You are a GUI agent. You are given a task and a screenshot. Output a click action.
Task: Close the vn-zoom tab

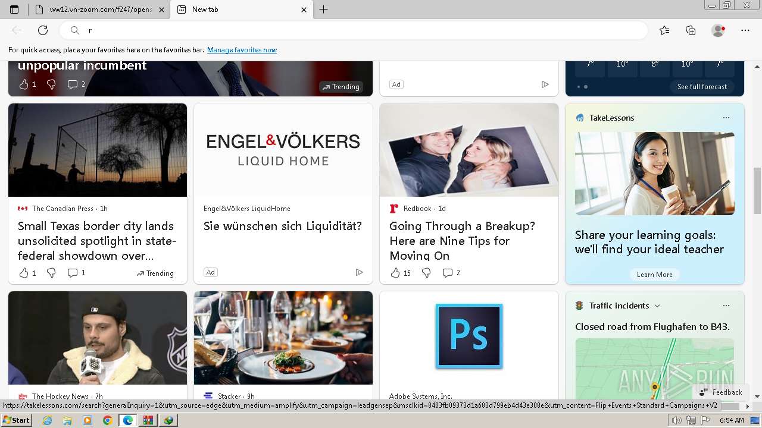161,10
